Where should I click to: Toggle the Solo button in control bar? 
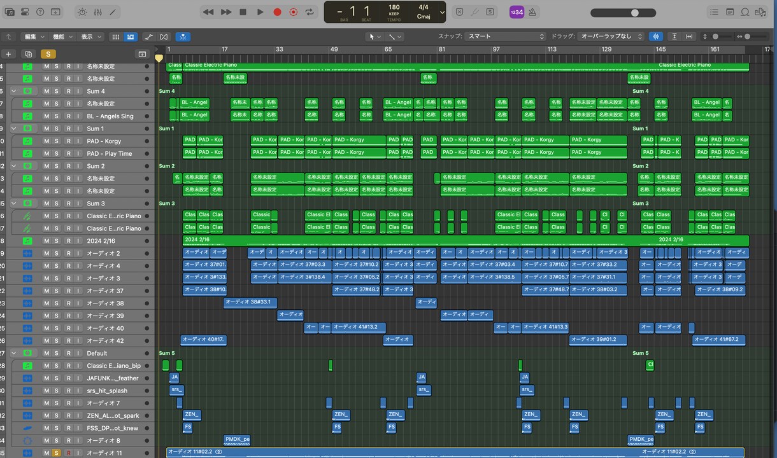pyautogui.click(x=490, y=12)
